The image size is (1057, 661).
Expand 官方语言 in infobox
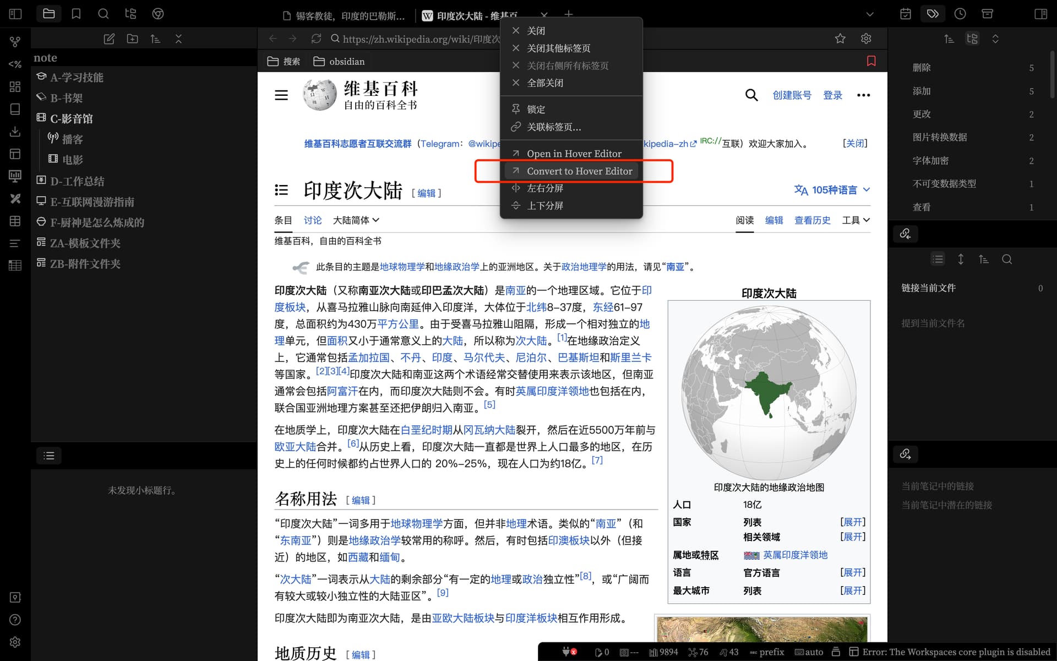tap(853, 572)
